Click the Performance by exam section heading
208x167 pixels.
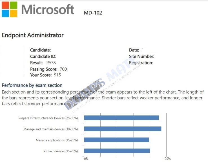point(32,85)
